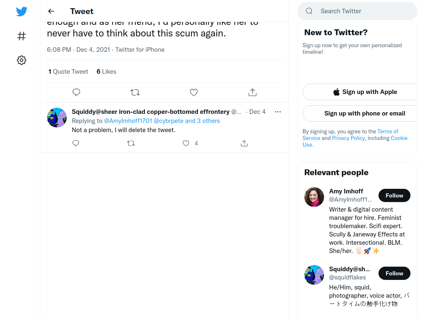Open Explore via the hashtag icon

(22, 36)
